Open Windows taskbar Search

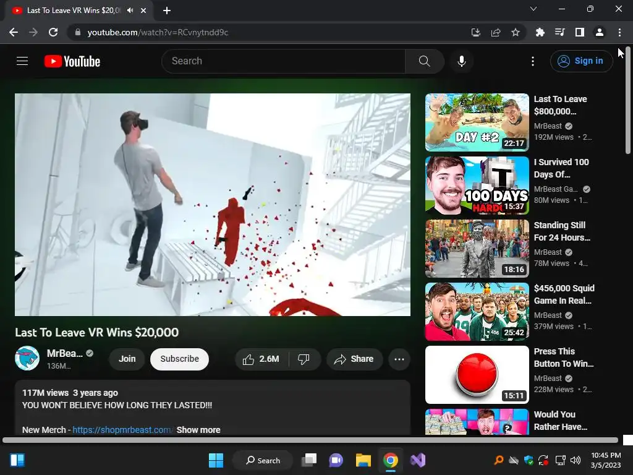pyautogui.click(x=263, y=460)
